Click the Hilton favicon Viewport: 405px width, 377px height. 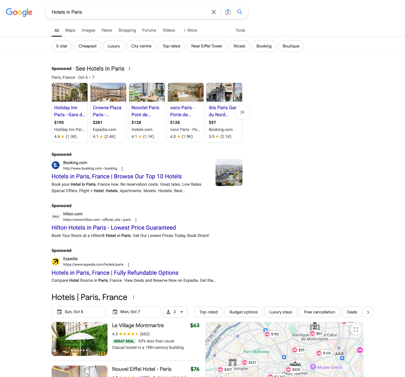point(56,216)
